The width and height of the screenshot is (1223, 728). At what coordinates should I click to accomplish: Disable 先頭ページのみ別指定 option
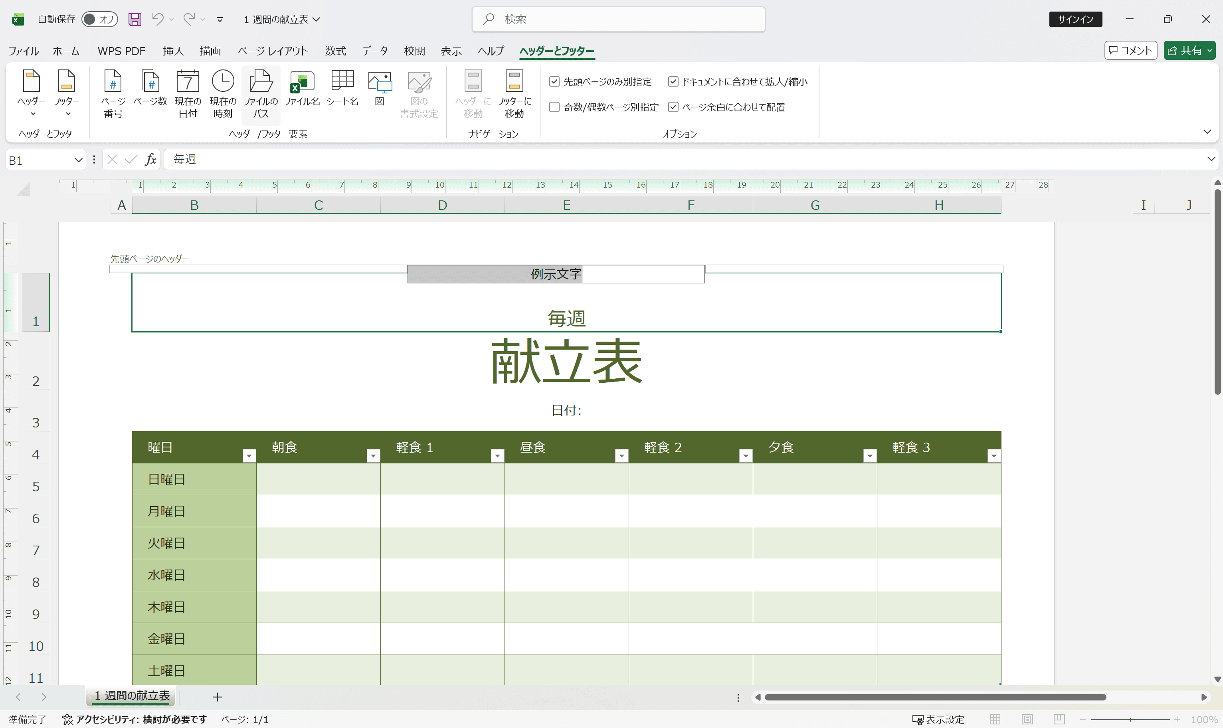[554, 81]
